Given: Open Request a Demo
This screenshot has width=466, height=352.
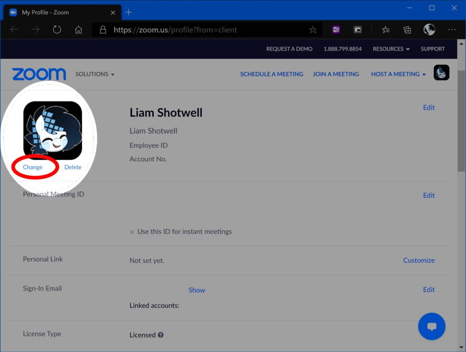Looking at the screenshot, I should (x=289, y=49).
